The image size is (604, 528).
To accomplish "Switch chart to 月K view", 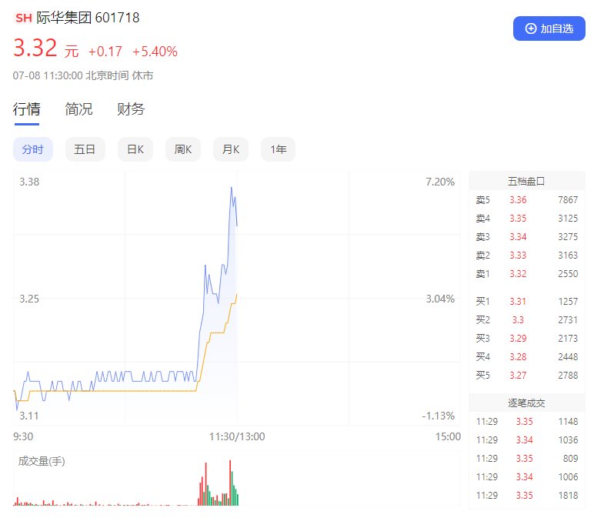I will point(231,149).
